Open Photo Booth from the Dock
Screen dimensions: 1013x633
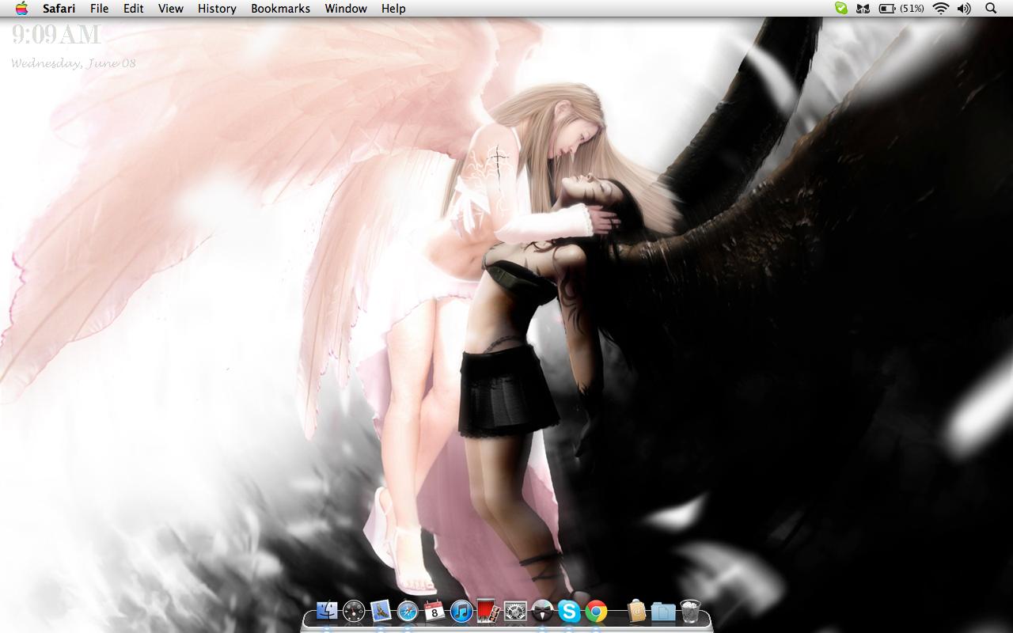click(488, 610)
